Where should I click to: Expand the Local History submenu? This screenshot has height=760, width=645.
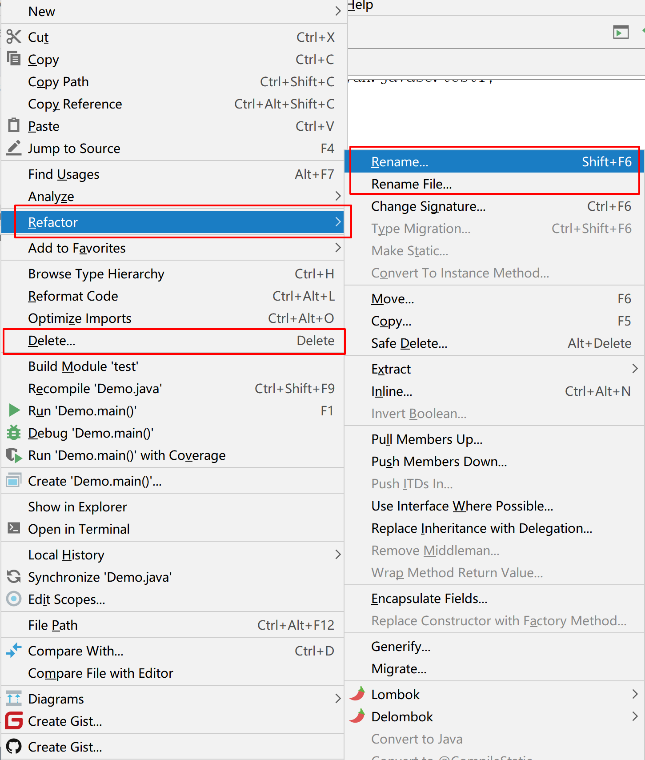tap(338, 555)
